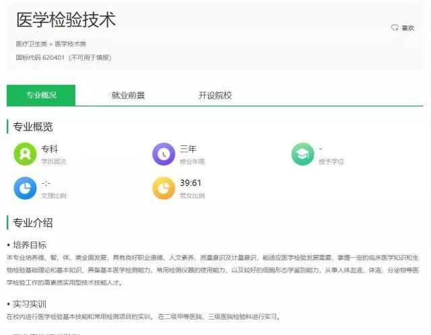Click the 喜欢 favorite button label

(408, 28)
